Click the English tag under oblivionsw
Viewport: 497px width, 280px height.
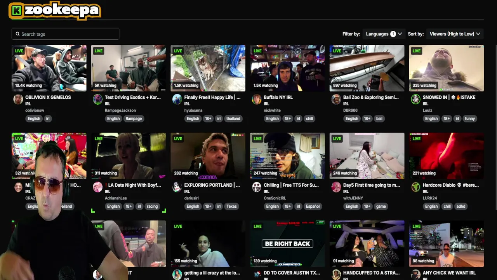point(34,119)
